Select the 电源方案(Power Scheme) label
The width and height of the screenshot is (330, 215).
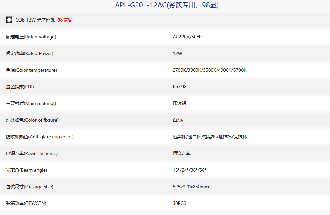pyautogui.click(x=32, y=153)
